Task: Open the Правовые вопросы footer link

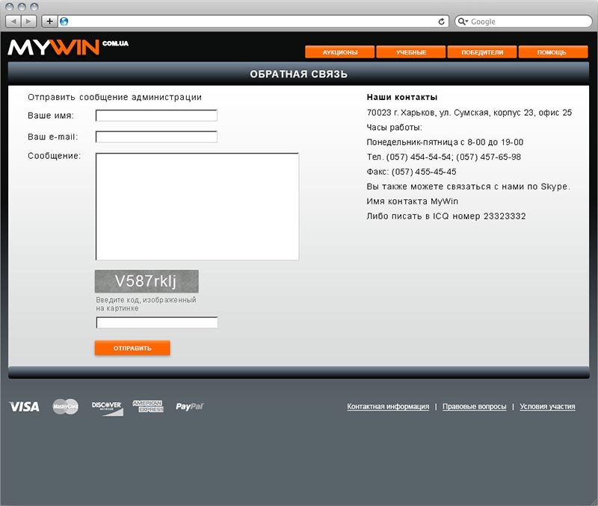Action: pos(474,407)
